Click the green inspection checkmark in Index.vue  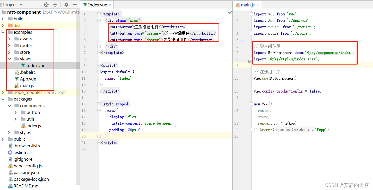[230, 12]
